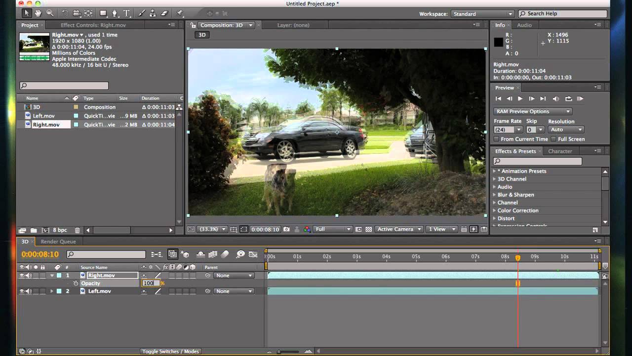The image size is (632, 356).
Task: Hide video of Right.mov layer
Action: (22, 275)
